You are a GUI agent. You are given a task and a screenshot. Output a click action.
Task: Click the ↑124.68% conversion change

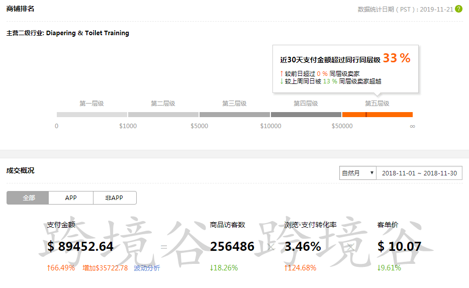[300, 268]
